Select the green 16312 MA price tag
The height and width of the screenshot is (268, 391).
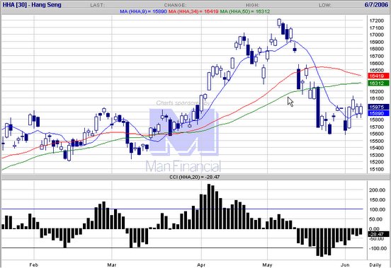point(378,83)
